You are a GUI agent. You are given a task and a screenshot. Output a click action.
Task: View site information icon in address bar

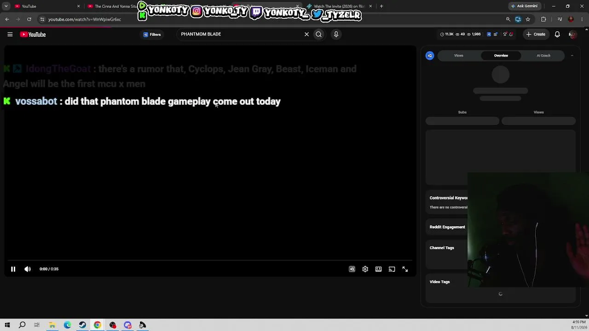(x=42, y=19)
